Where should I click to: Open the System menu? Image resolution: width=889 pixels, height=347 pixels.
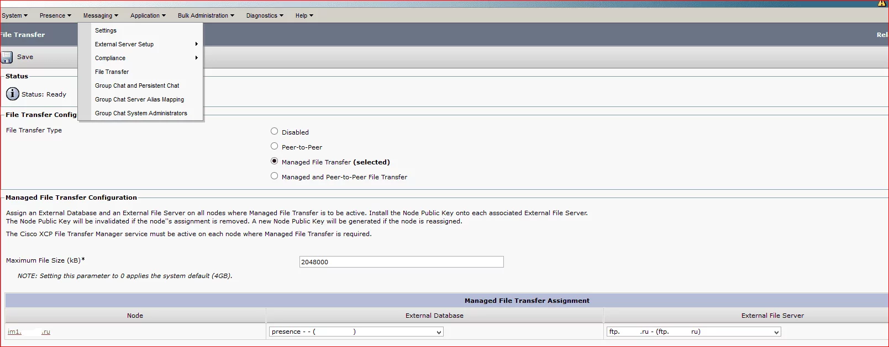[14, 15]
